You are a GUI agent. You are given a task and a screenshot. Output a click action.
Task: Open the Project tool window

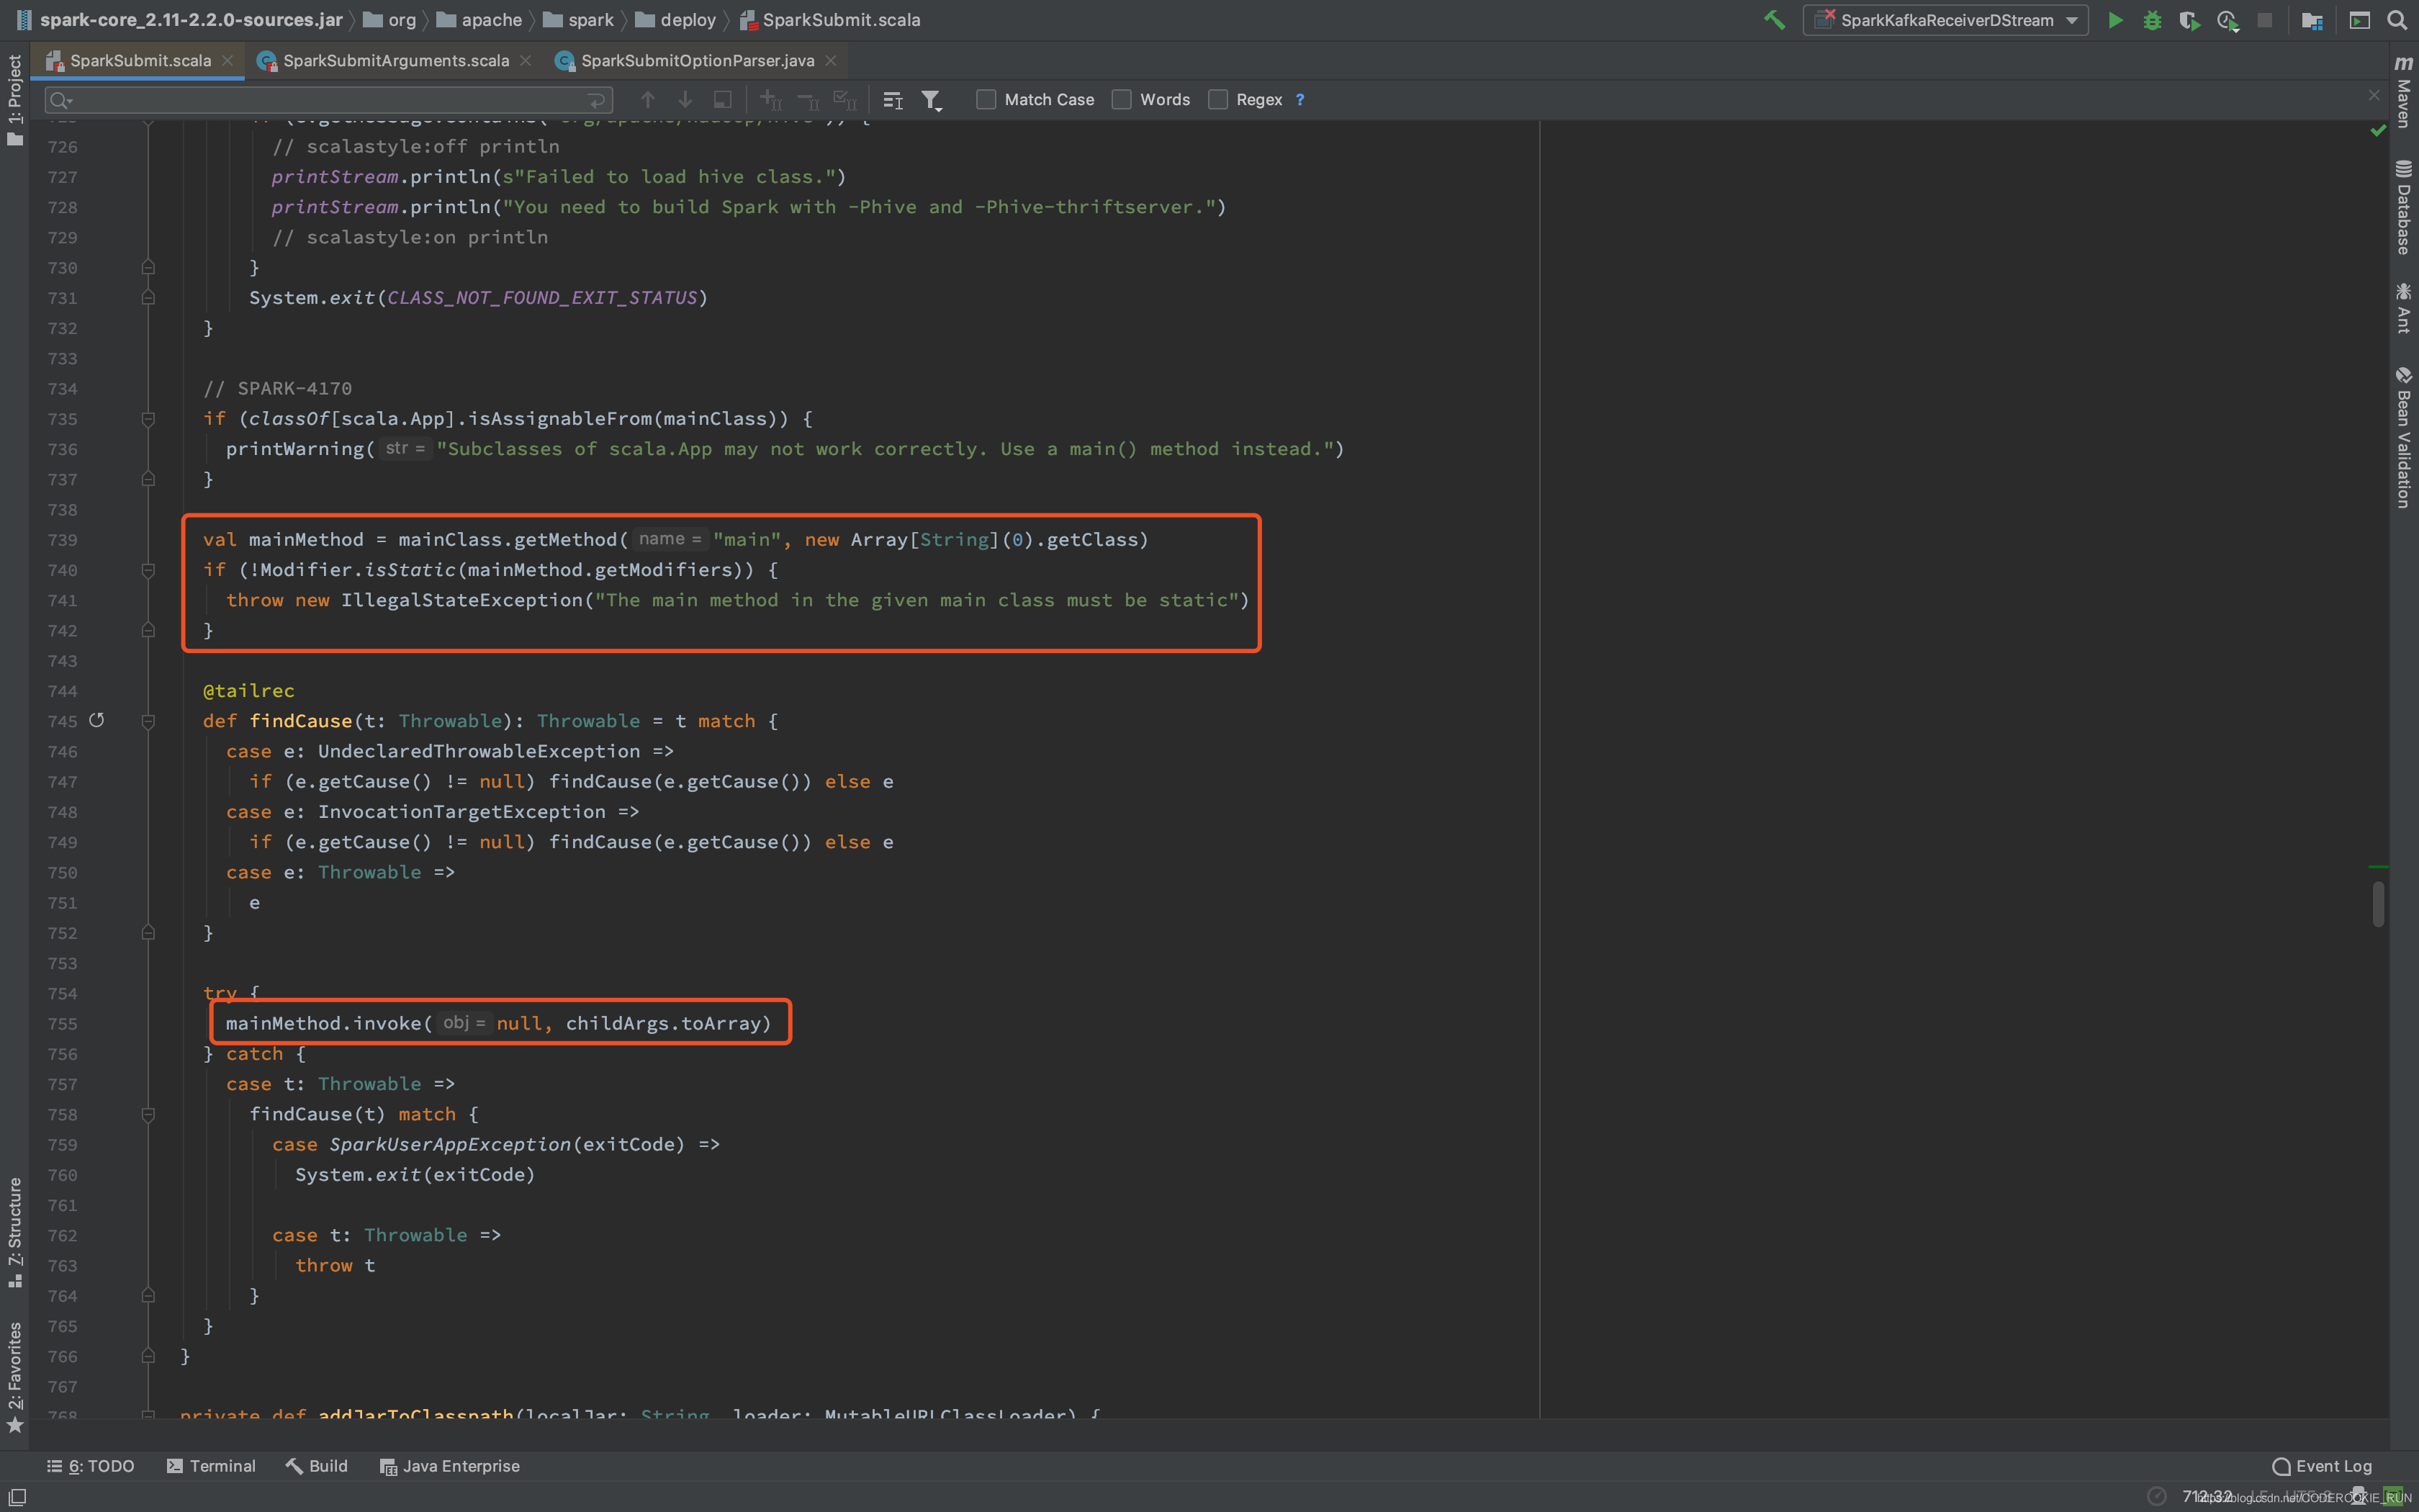tap(14, 100)
